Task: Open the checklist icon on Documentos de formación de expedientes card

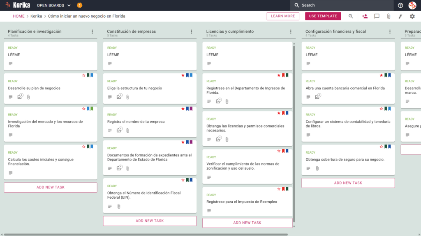Action: (120, 168)
